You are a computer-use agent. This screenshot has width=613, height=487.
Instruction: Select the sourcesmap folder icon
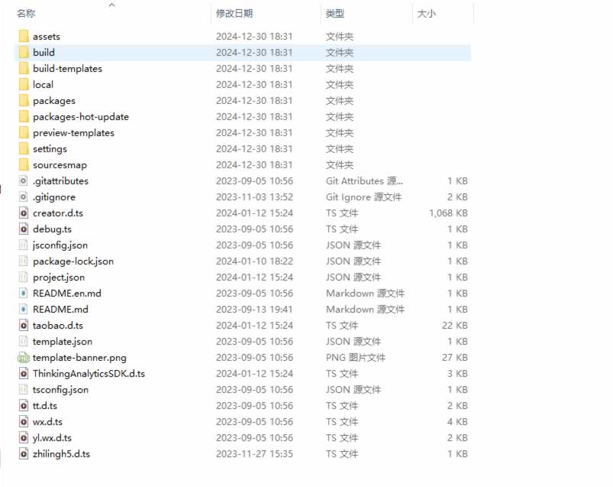[23, 164]
